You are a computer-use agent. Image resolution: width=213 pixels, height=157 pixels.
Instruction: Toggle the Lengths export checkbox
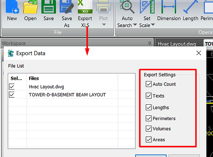(x=149, y=107)
